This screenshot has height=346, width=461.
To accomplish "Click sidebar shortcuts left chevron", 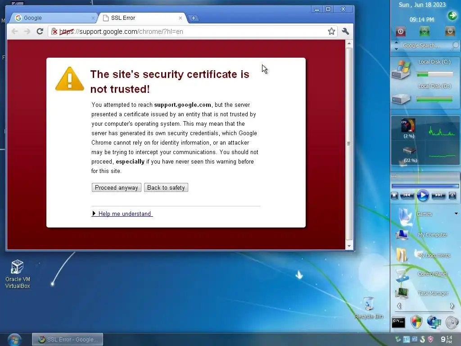I will coord(399,306).
